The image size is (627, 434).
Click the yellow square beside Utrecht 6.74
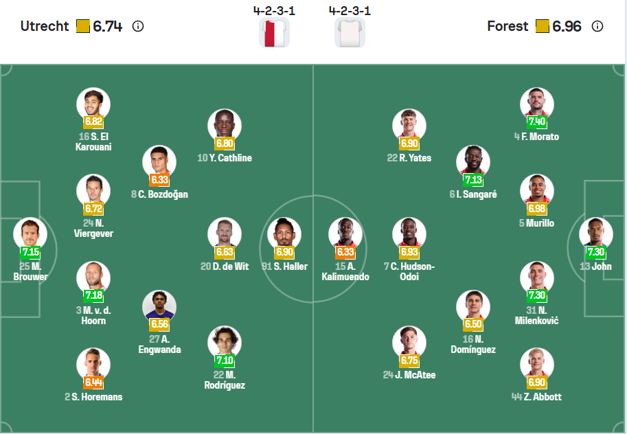point(83,27)
